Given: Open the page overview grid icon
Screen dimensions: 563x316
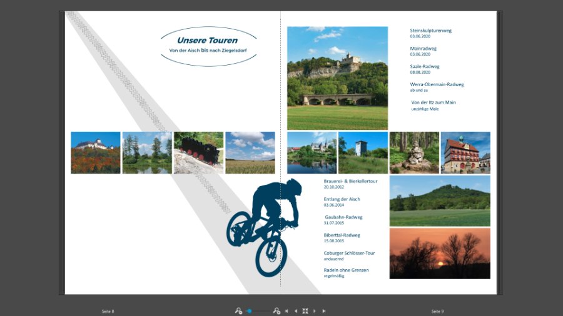Looking at the screenshot, I should (x=305, y=311).
